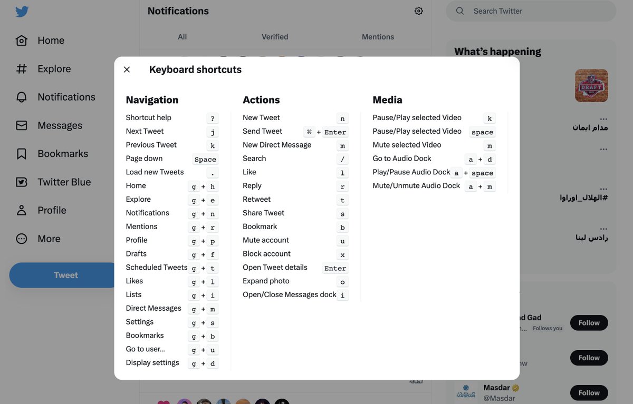Open Explore via the hashtag icon
This screenshot has height=404, width=633.
22,69
